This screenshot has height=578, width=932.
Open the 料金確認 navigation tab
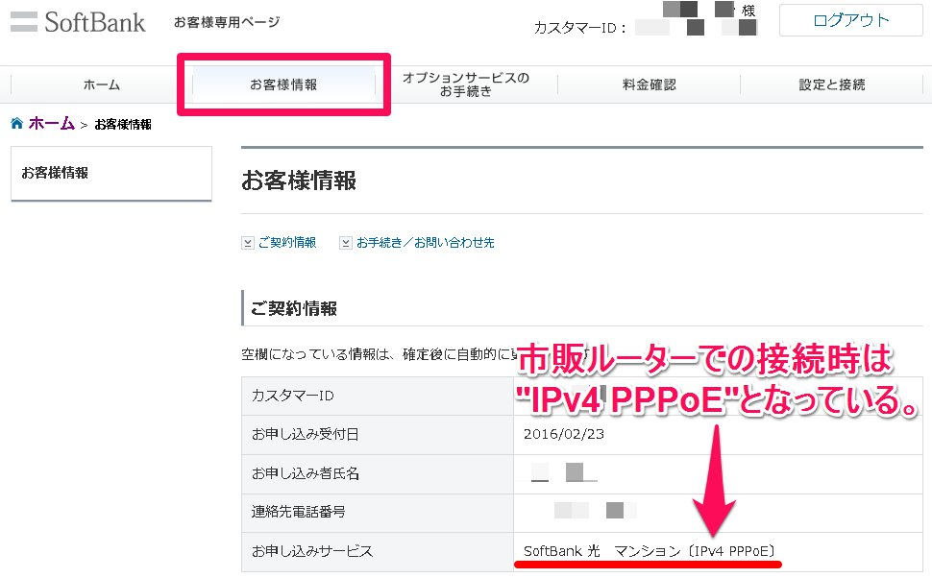(650, 84)
